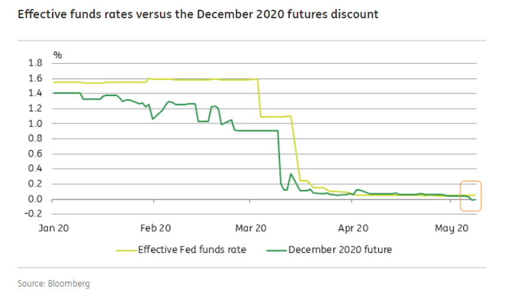Click the percent unit label above y-axis

pos(58,54)
